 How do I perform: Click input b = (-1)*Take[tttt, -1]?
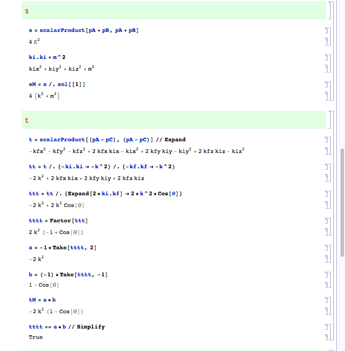coord(68,274)
